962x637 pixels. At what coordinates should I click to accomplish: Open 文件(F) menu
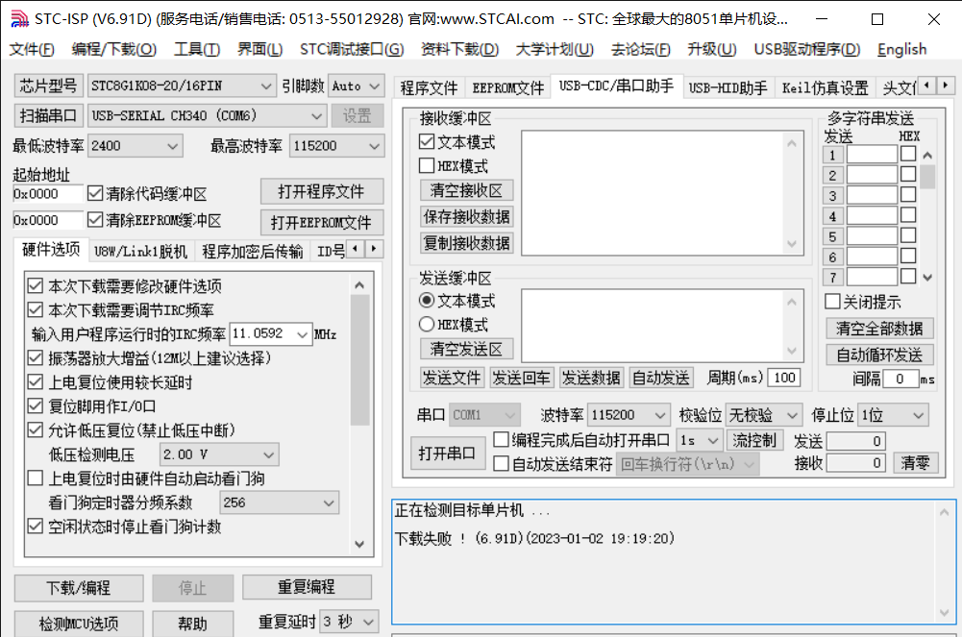[x=32, y=49]
